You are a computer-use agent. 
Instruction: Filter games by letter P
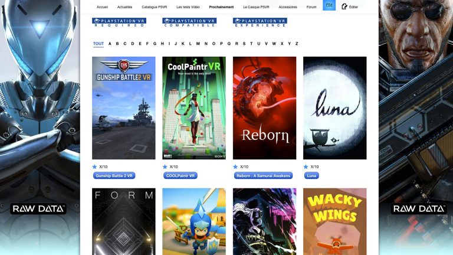[x=221, y=44]
